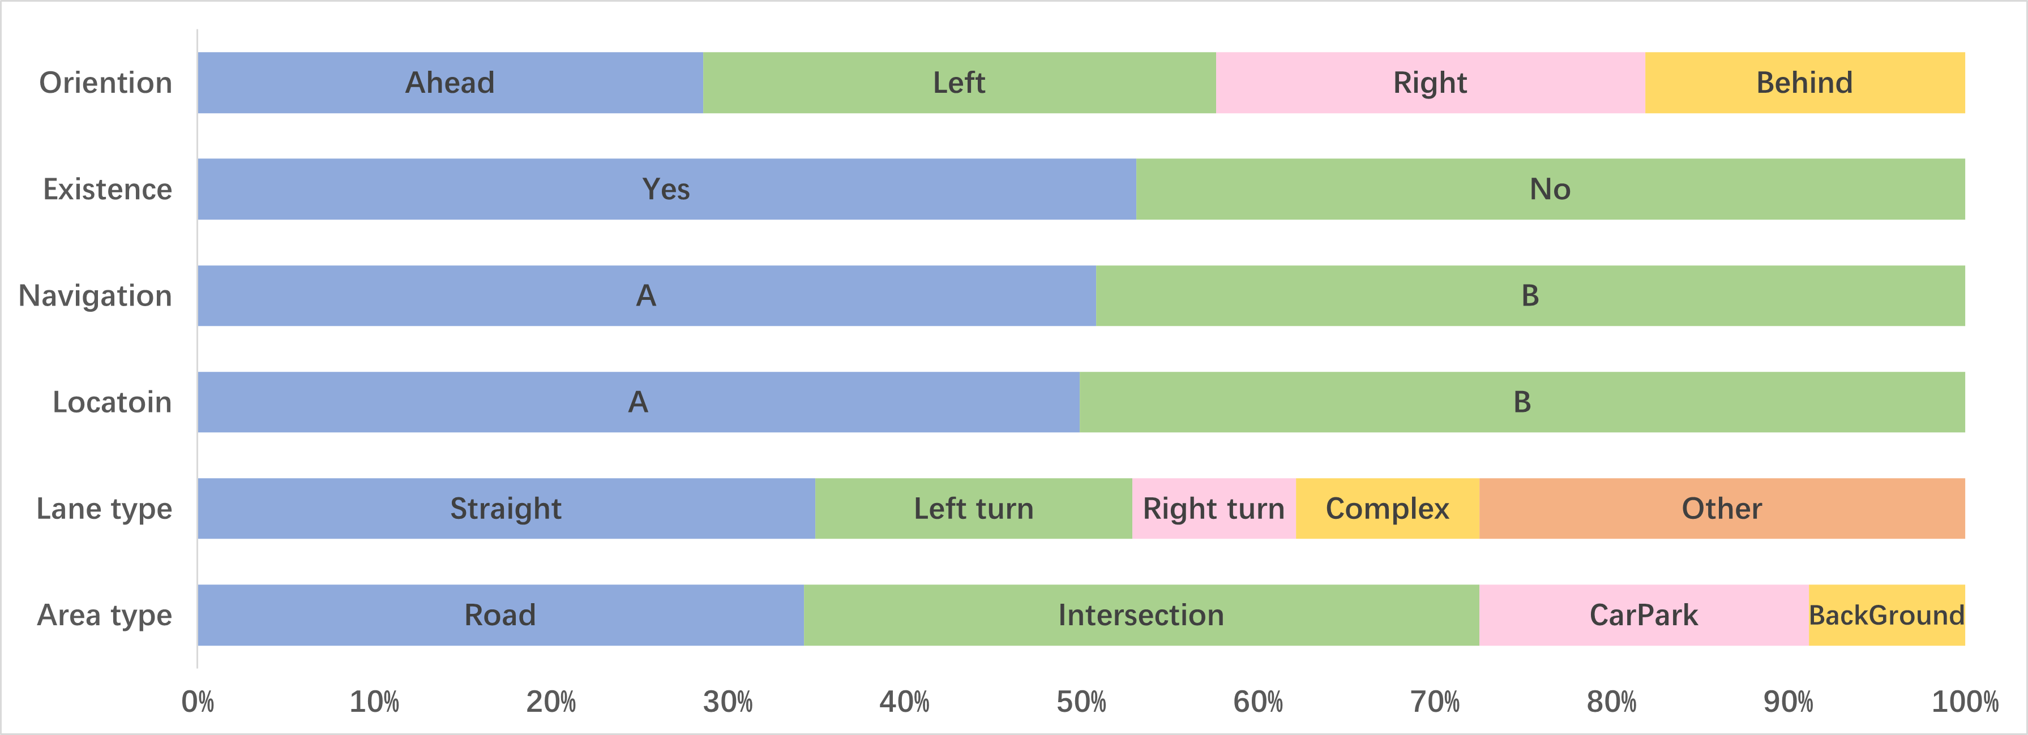Click the green Intersection segment
2028x735 pixels.
[1141, 614]
